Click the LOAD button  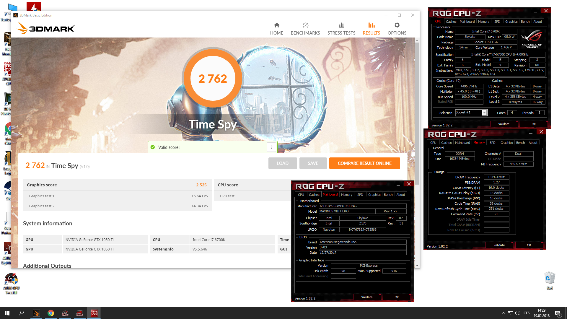pos(283,163)
